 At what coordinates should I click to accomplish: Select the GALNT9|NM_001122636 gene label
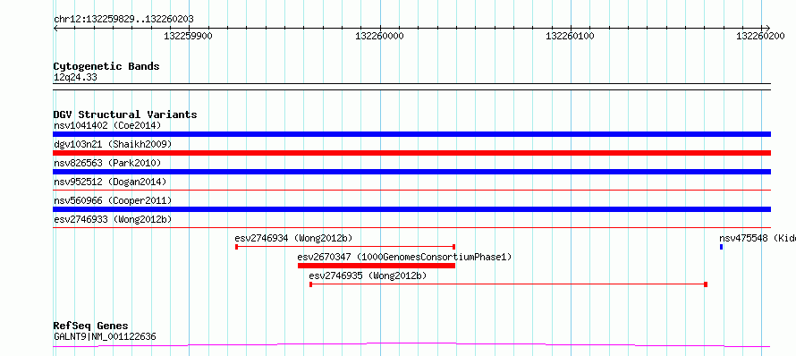point(105,336)
